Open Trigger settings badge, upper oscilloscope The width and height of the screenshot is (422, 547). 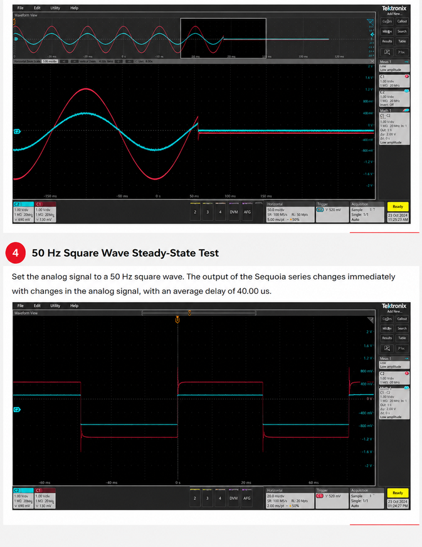point(332,212)
